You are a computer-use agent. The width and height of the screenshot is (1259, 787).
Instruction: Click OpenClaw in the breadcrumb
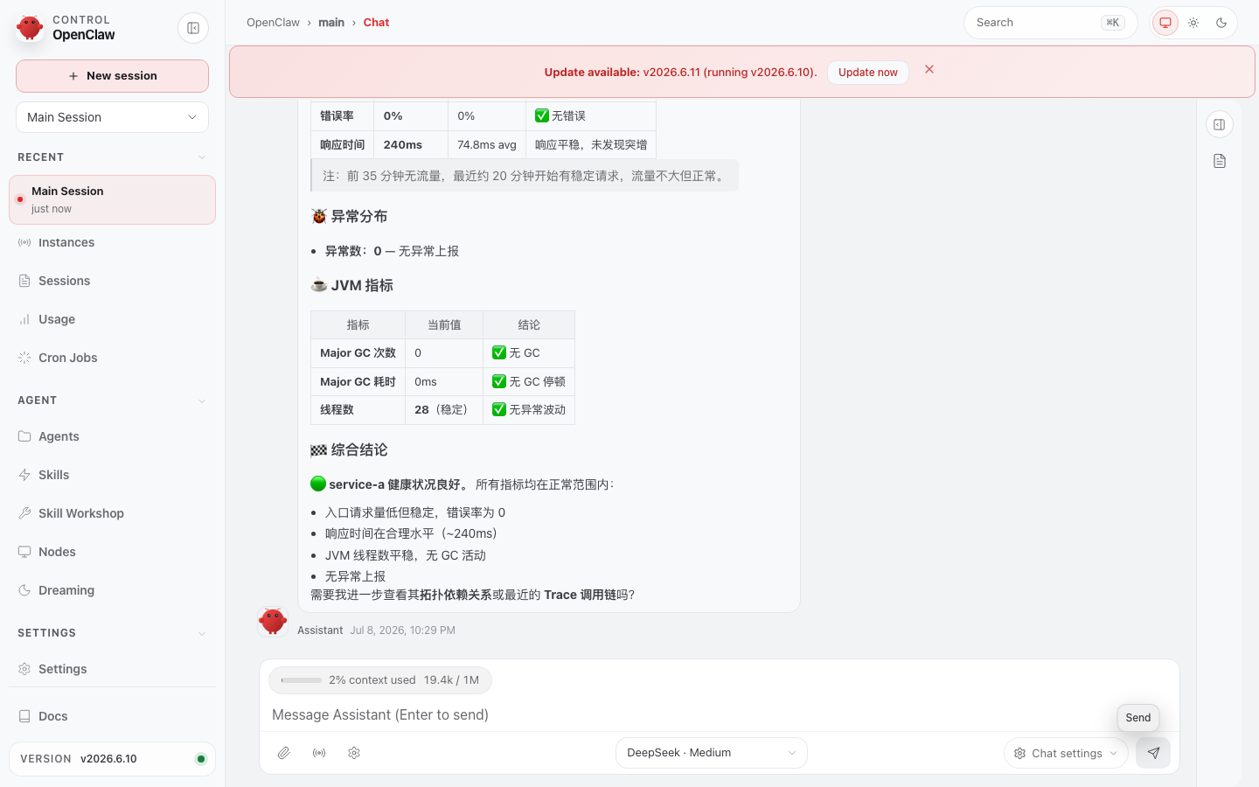tap(273, 23)
